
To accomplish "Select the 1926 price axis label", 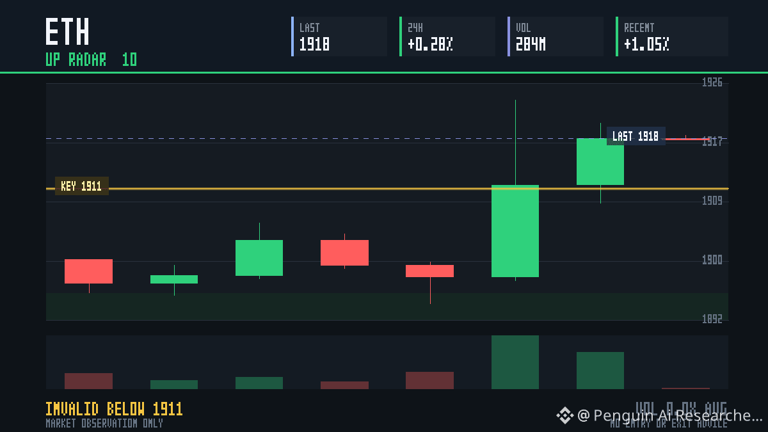I will click(712, 83).
